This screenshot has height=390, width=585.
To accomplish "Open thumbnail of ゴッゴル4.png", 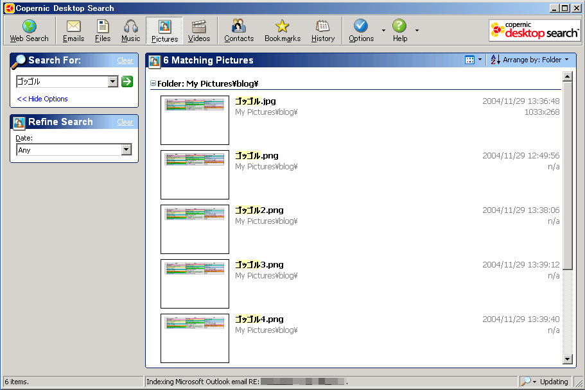I will click(195, 338).
